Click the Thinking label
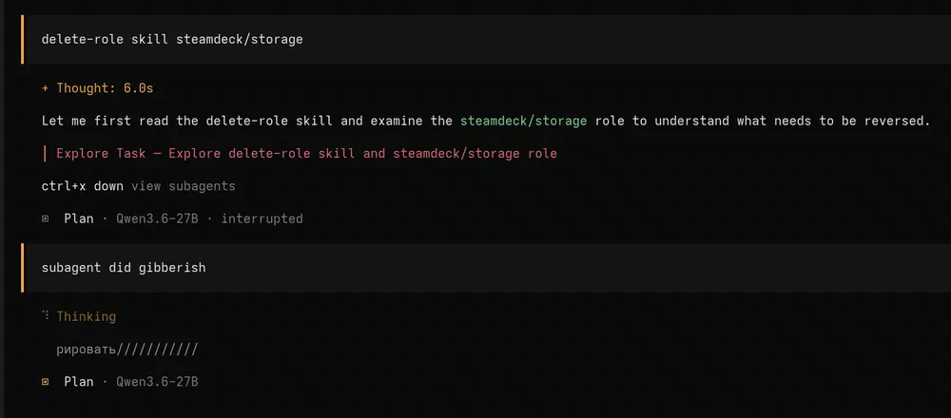 87,316
